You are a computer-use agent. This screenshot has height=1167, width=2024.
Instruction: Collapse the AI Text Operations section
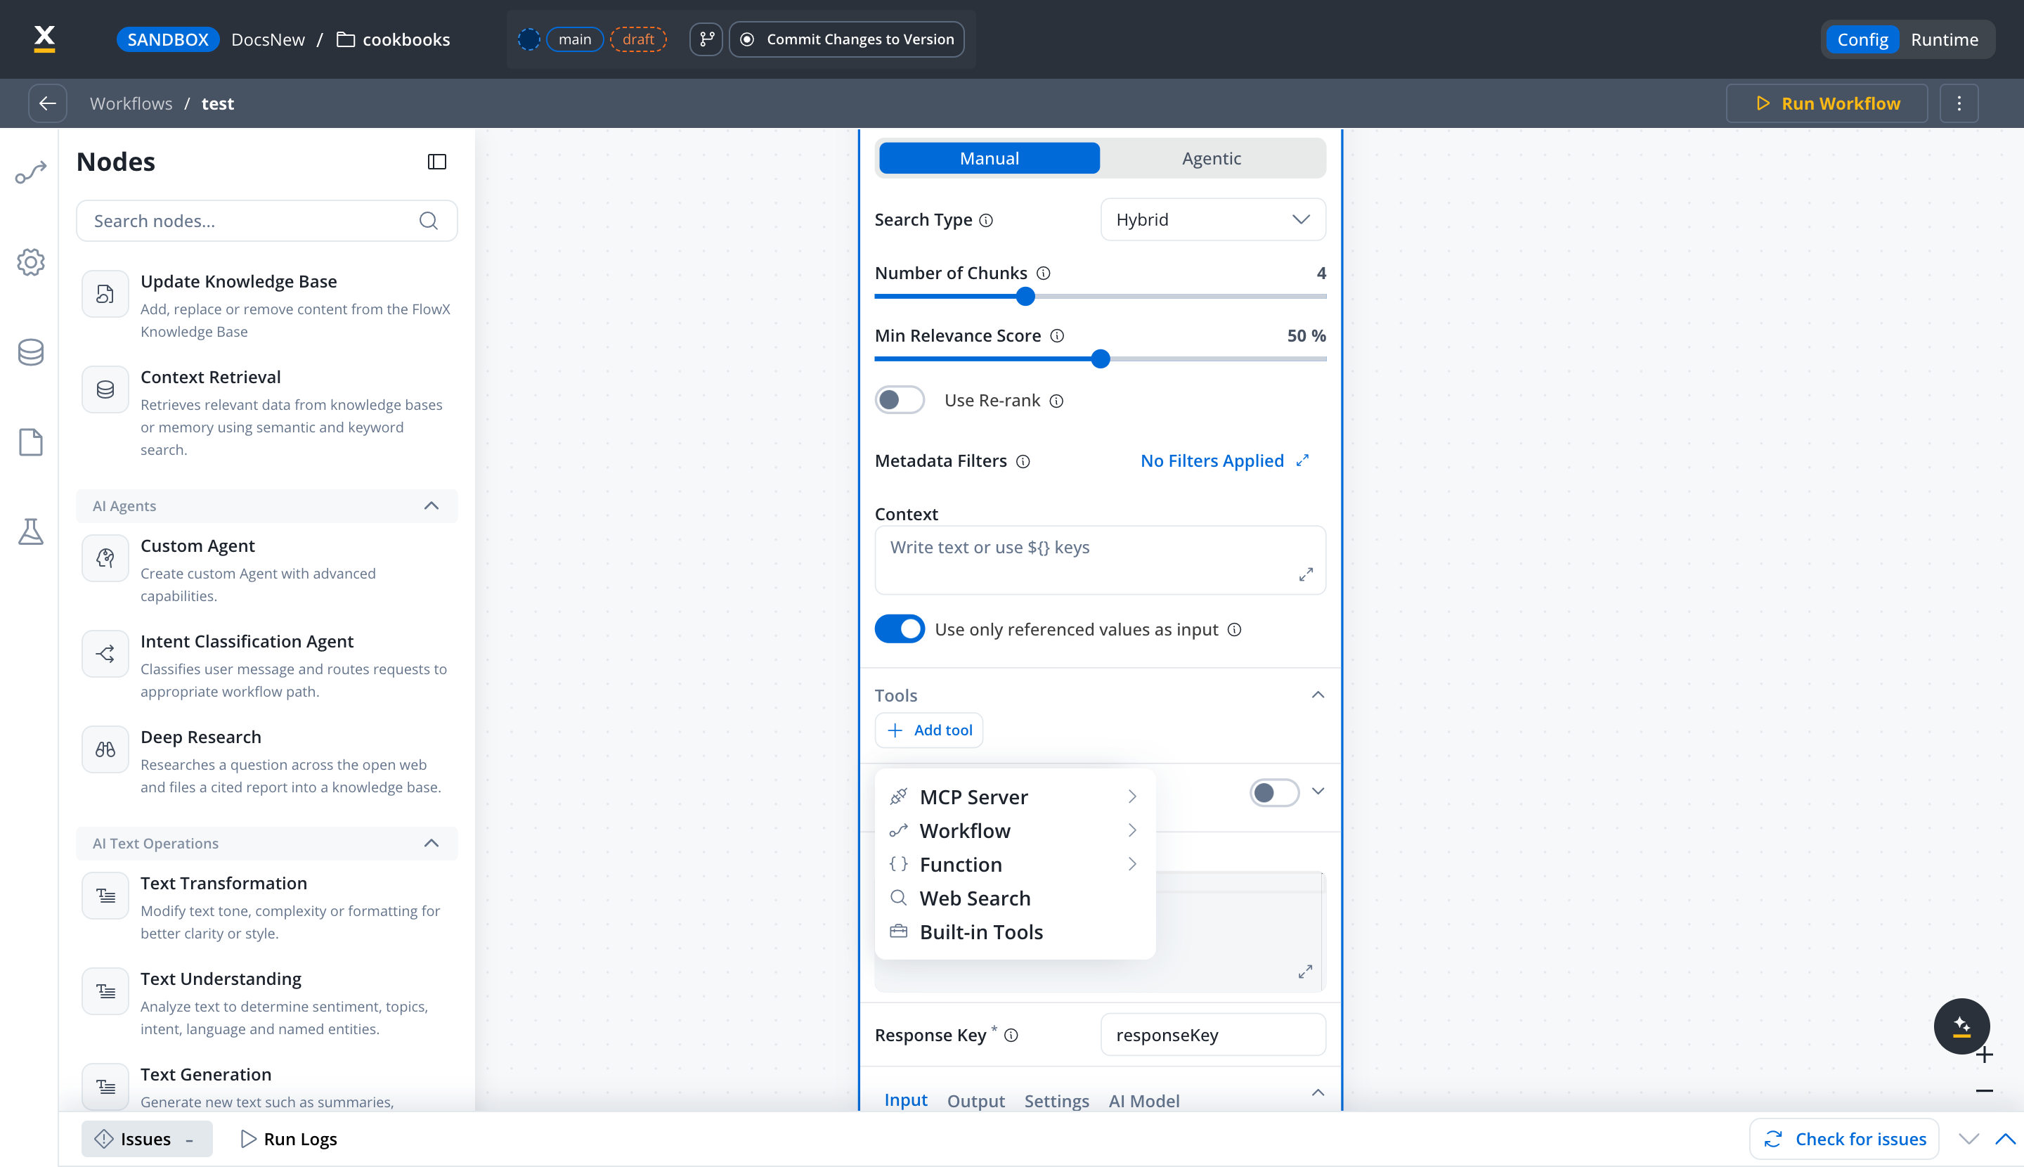point(431,843)
